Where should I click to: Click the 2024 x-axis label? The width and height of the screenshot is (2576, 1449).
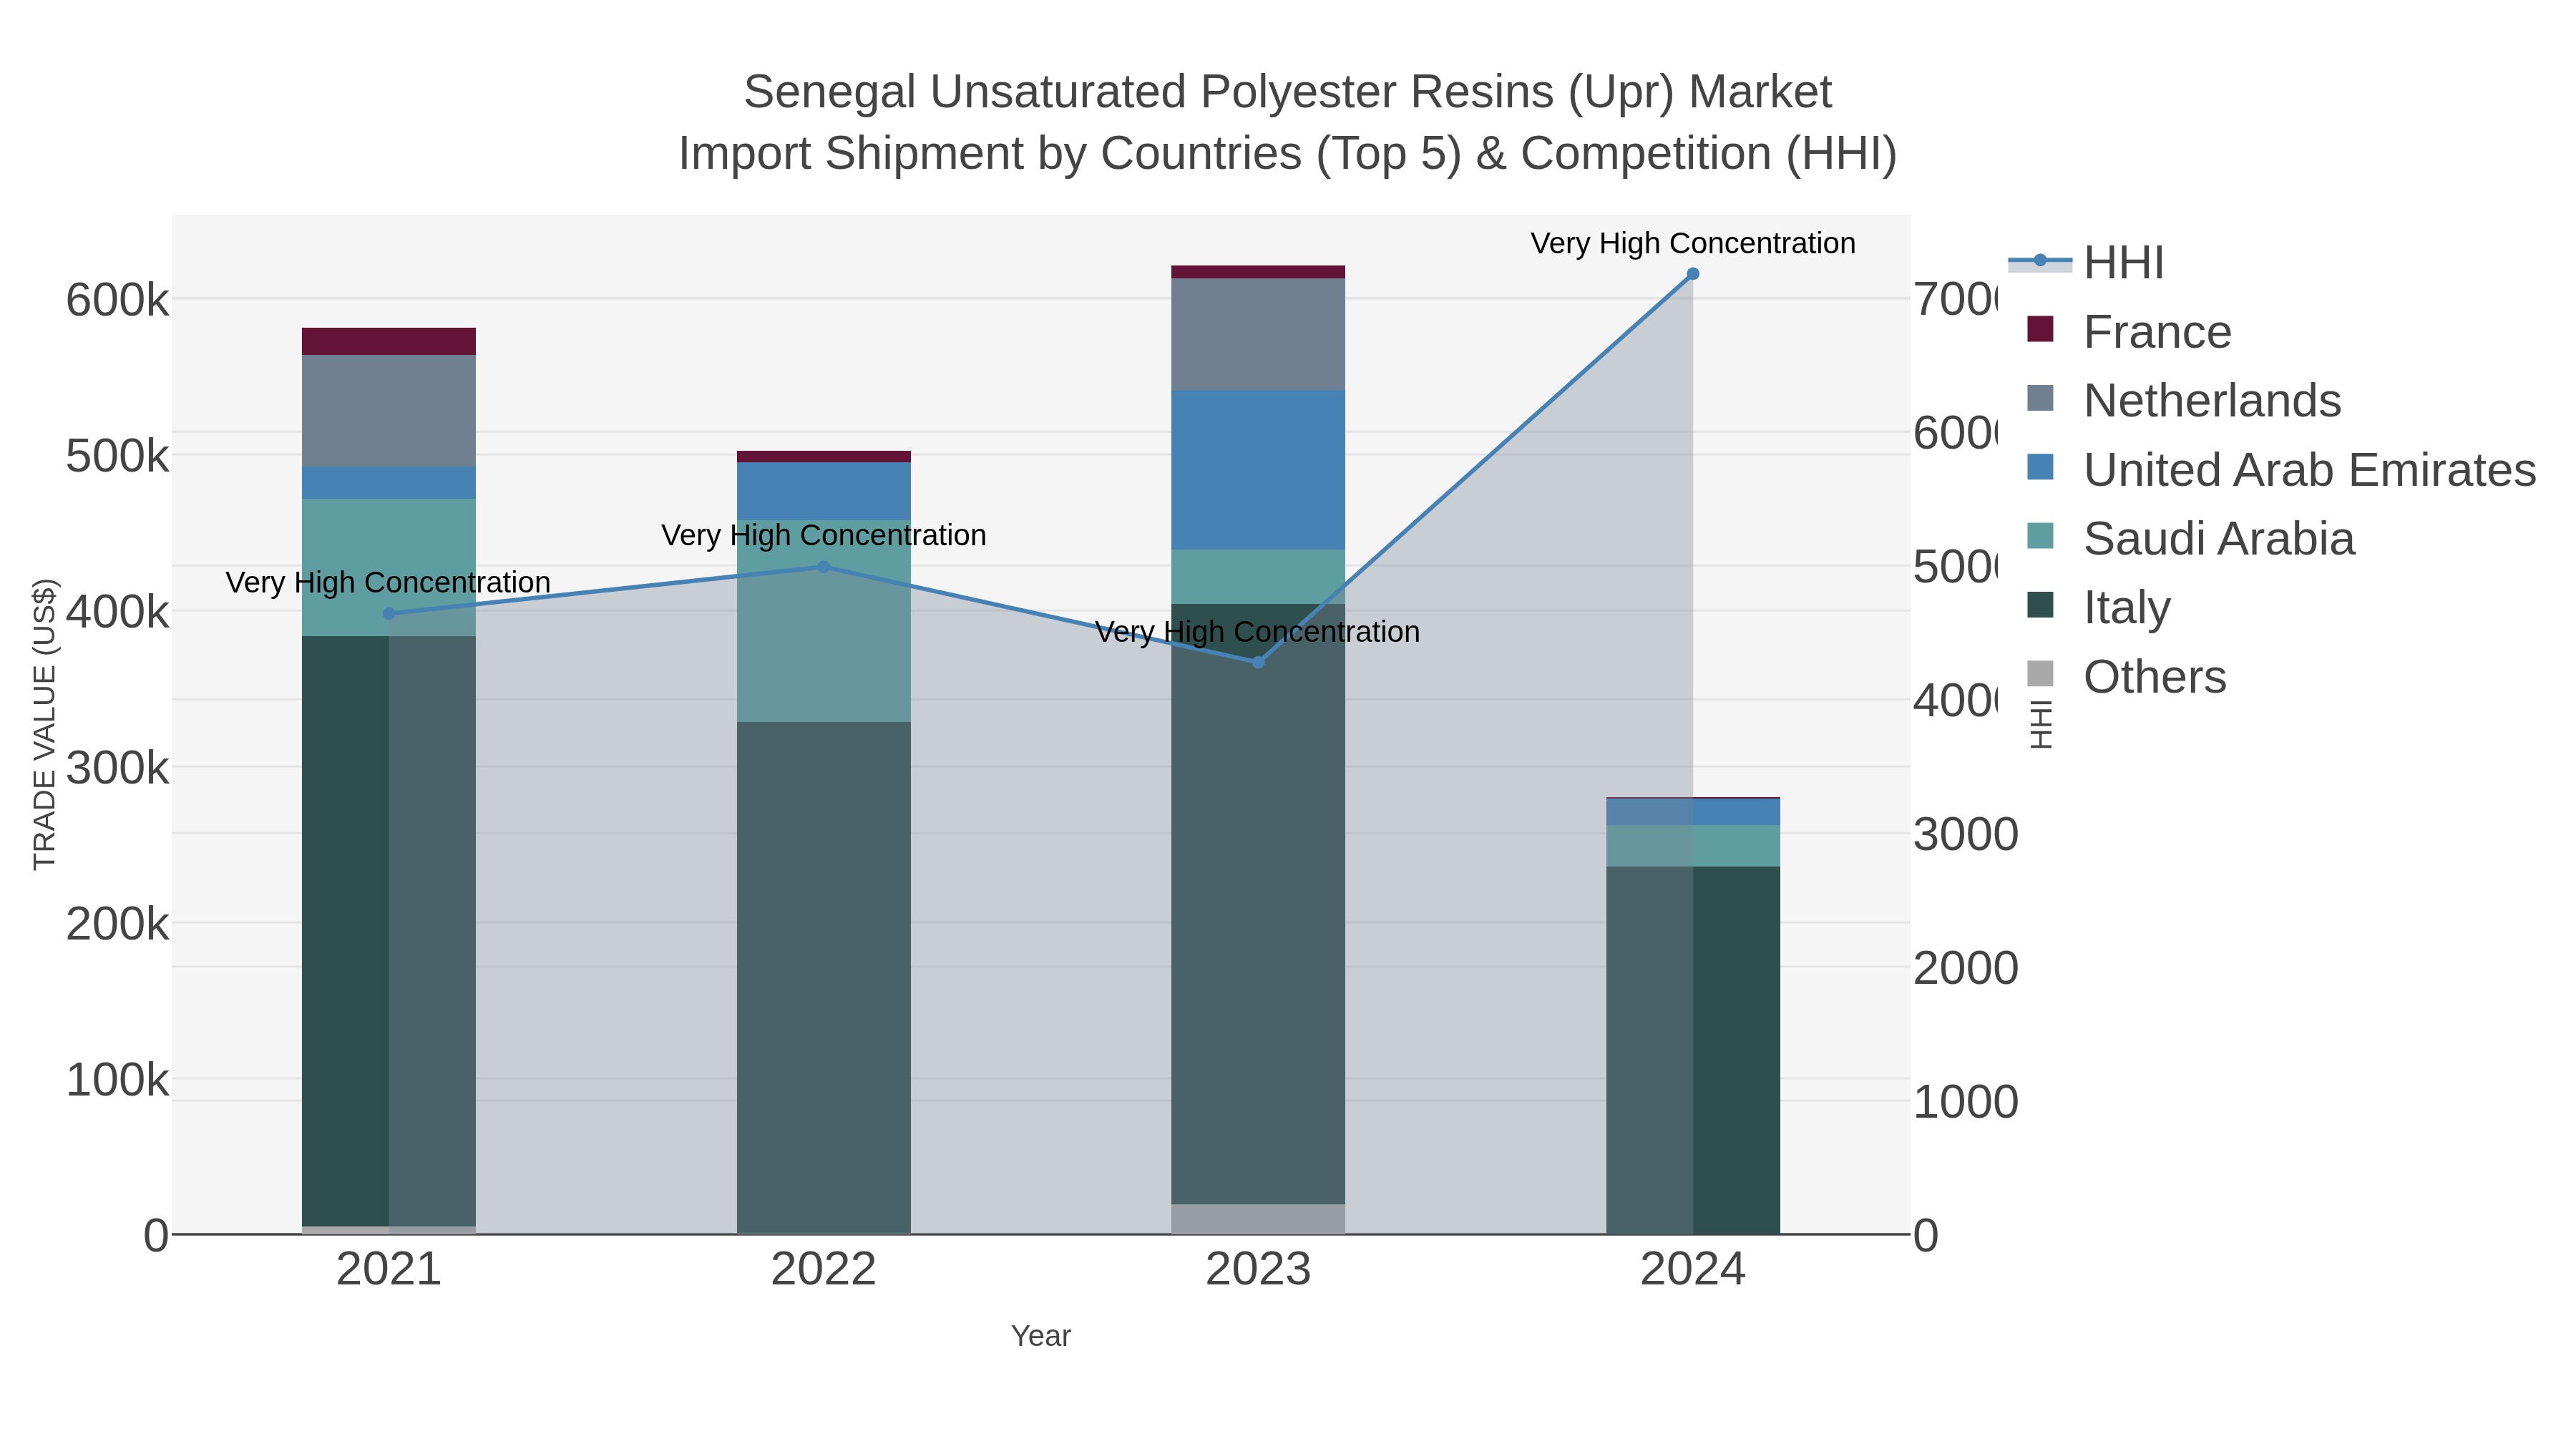1693,1270
